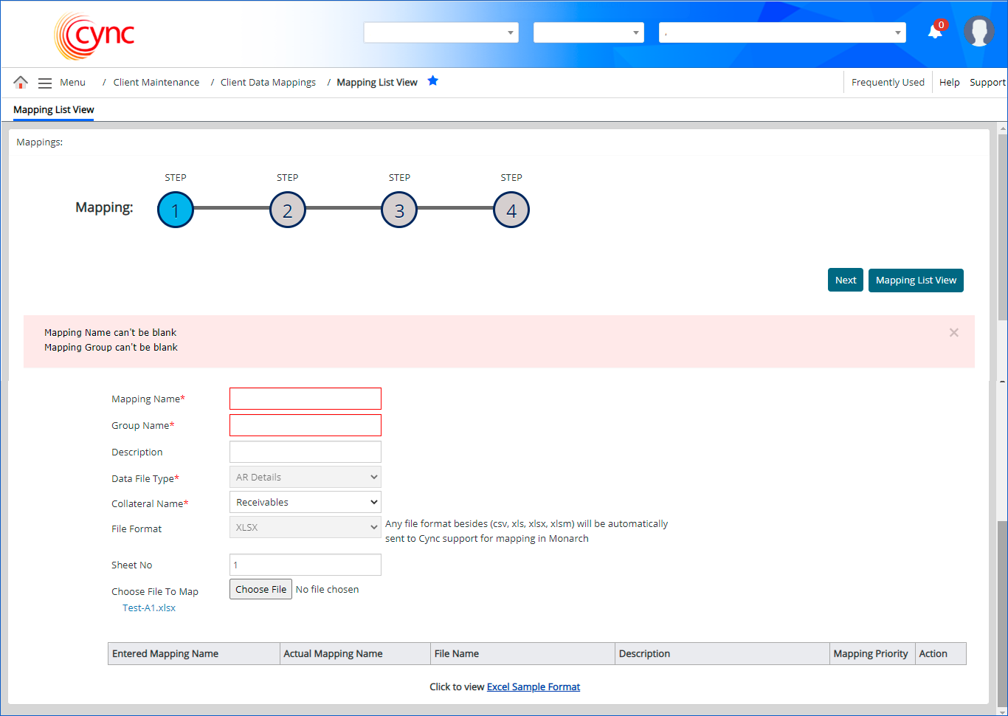
Task: Open the Excel Sample Format link
Action: (x=534, y=687)
